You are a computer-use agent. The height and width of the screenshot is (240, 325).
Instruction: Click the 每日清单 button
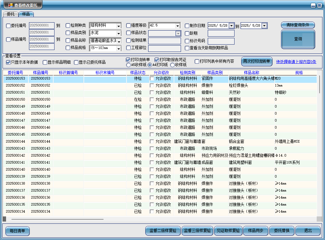point(18,231)
